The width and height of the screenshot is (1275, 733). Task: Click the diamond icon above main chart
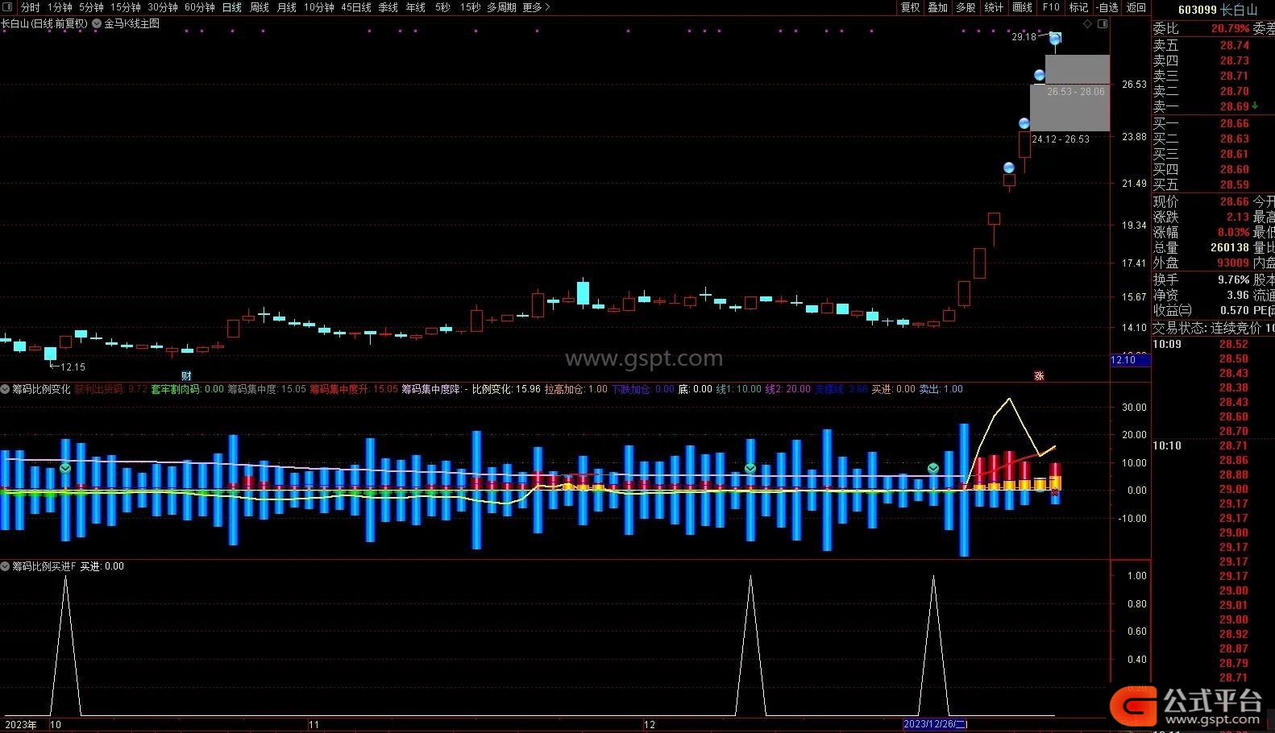[x=1087, y=24]
